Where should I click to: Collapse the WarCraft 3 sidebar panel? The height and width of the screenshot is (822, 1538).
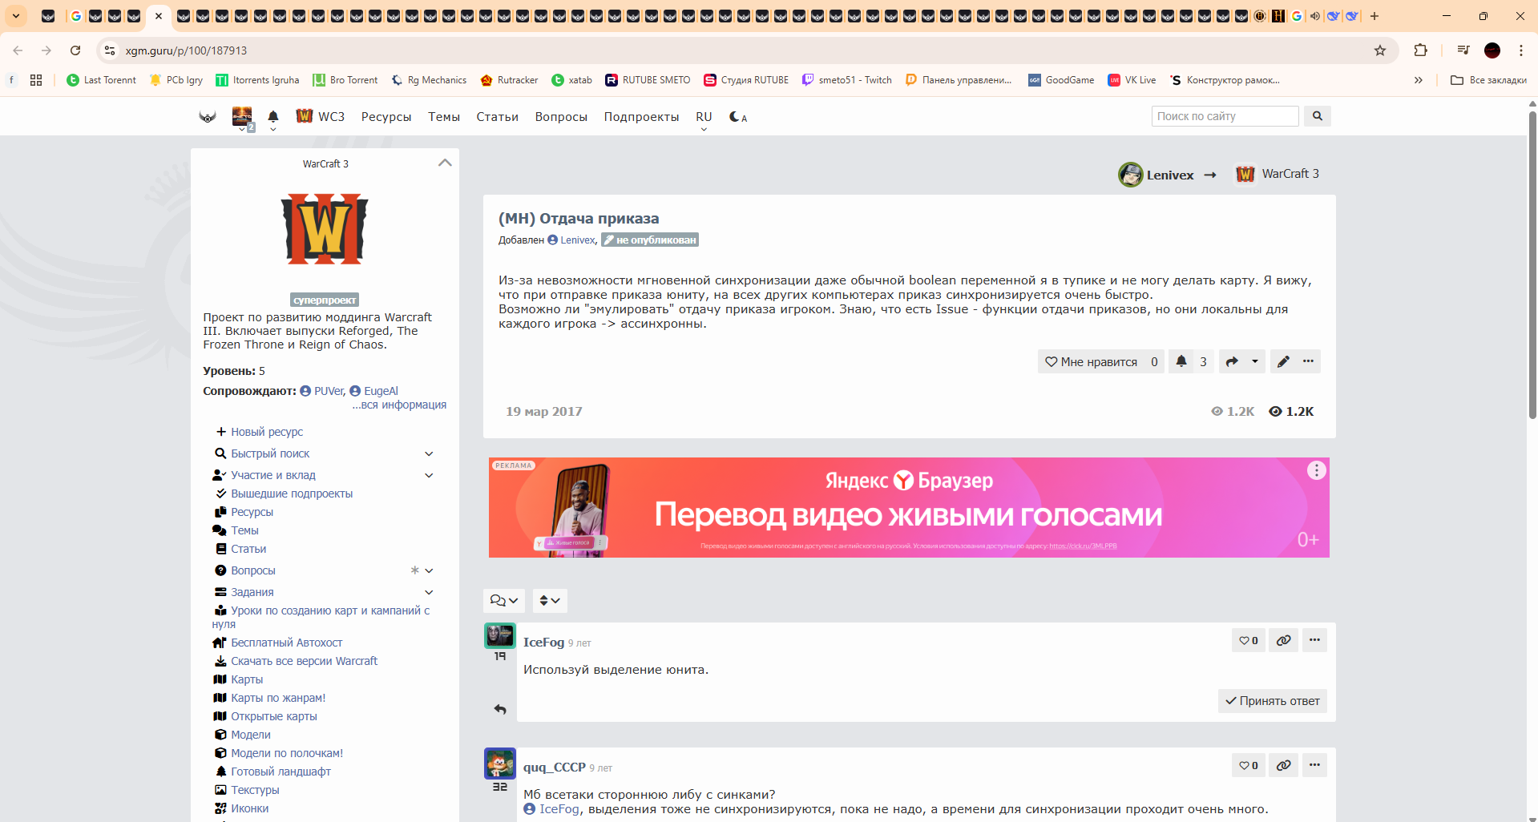click(445, 163)
